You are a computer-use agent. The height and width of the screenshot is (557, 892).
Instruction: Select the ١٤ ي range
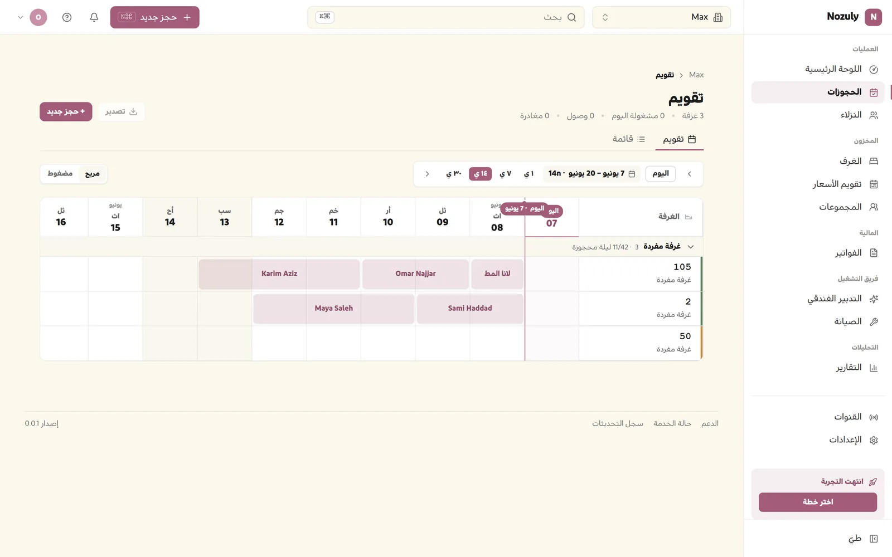click(x=481, y=174)
